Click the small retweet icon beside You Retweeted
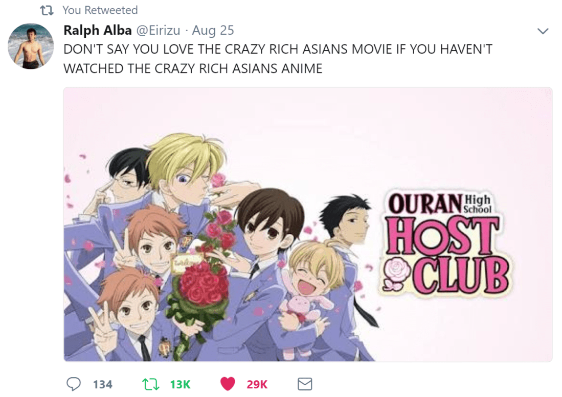 click(47, 10)
